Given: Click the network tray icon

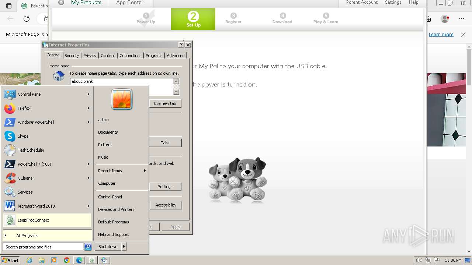Looking at the screenshot, I should tap(428, 260).
